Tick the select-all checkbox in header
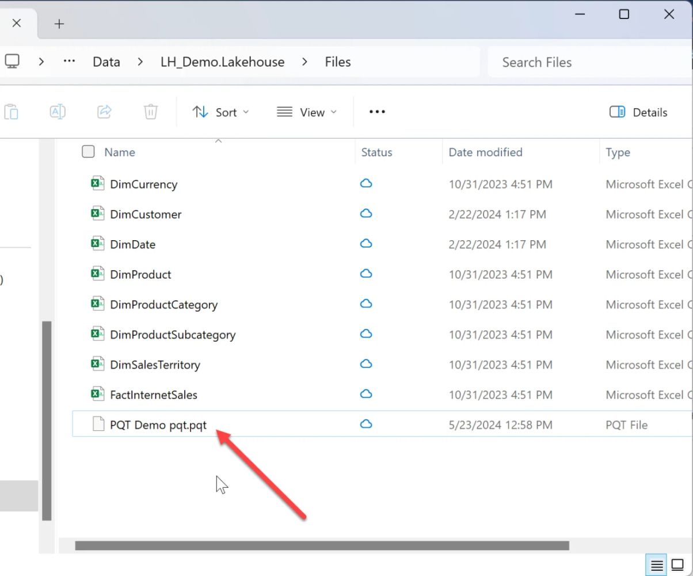This screenshot has width=693, height=576. point(88,151)
